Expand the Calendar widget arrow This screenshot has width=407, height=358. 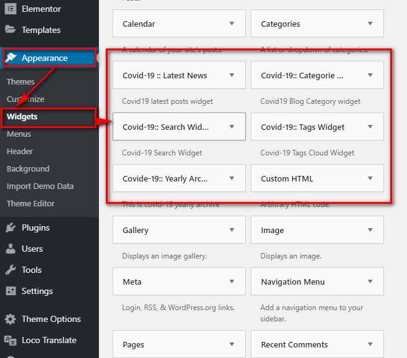pyautogui.click(x=232, y=24)
